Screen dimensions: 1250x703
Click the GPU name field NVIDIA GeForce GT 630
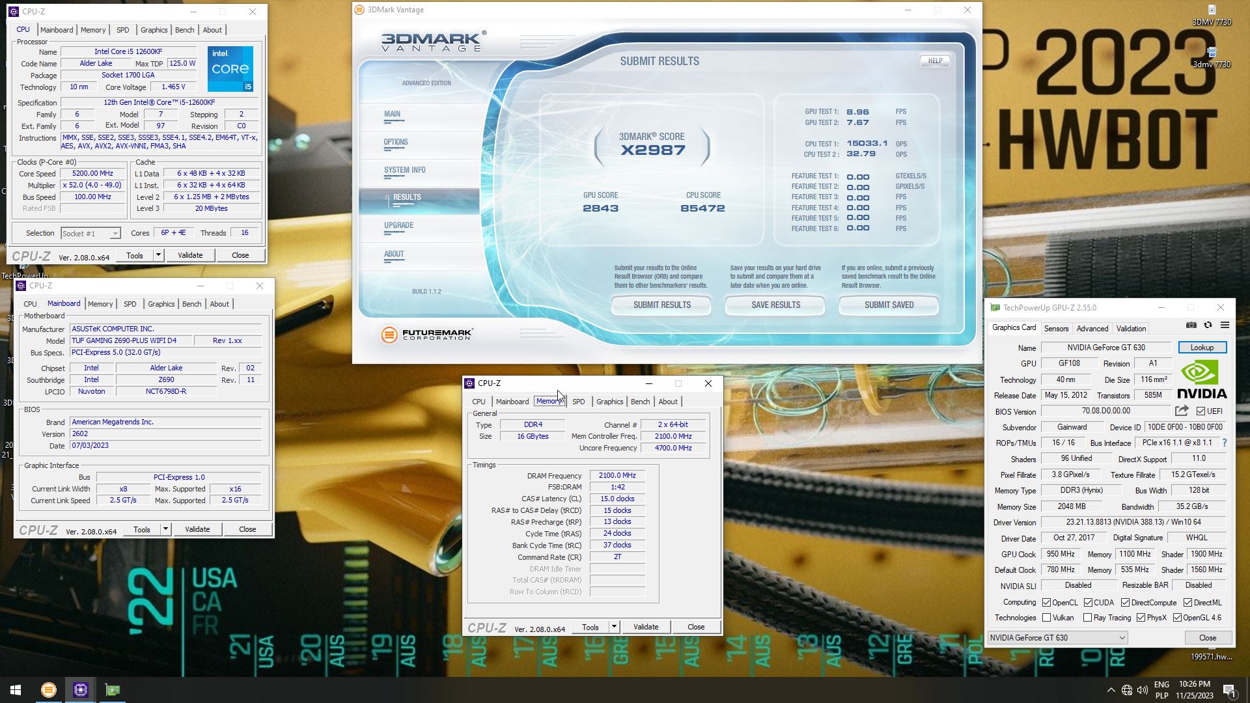click(1105, 348)
